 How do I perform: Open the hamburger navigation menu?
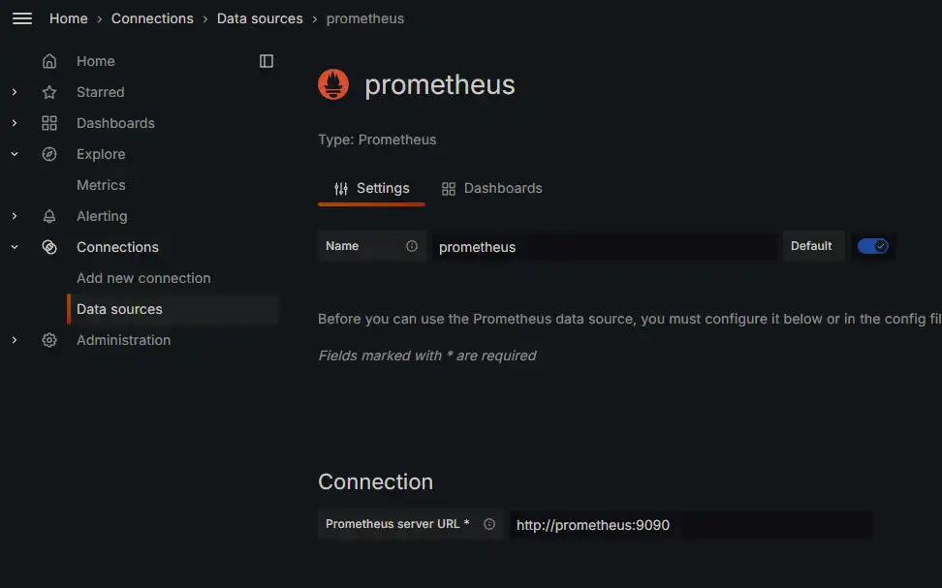coord(22,18)
